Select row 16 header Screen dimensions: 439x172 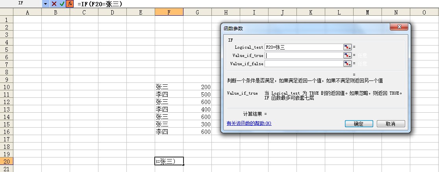pyautogui.click(x=6, y=132)
